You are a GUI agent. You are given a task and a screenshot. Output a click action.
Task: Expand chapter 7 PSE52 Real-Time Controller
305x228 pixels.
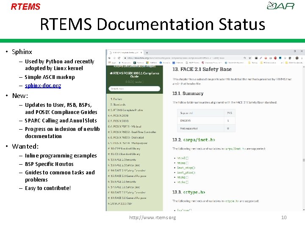[109, 132]
